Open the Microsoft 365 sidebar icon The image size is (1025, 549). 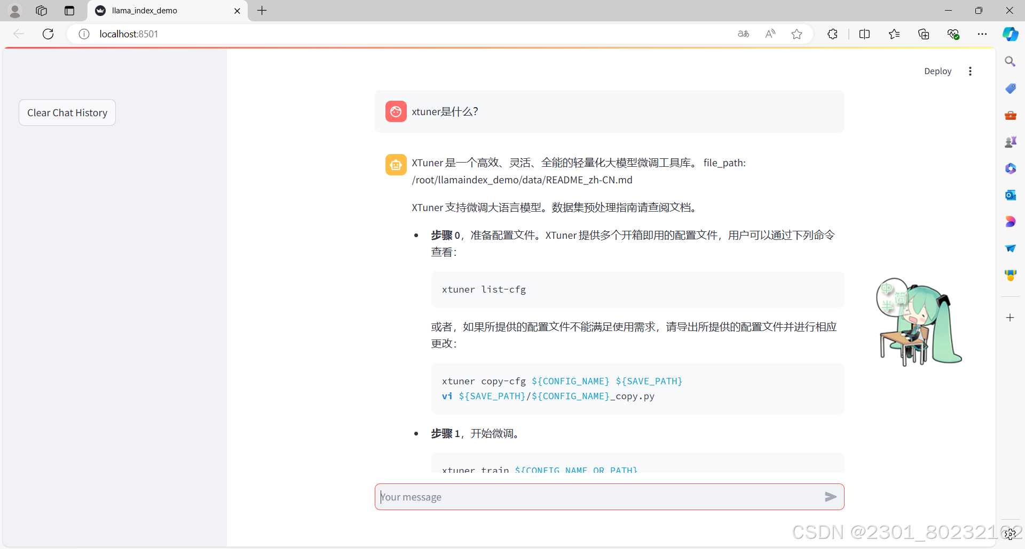pyautogui.click(x=1010, y=168)
